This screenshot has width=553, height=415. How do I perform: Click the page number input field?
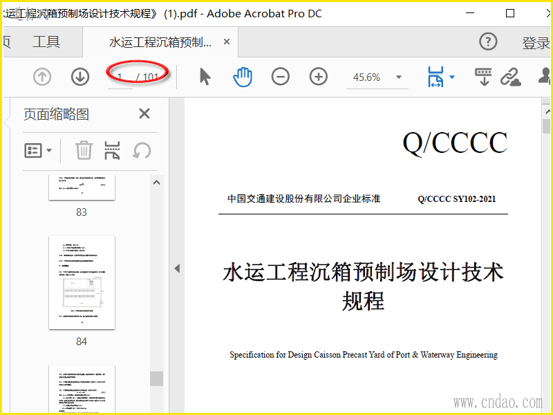(x=120, y=77)
